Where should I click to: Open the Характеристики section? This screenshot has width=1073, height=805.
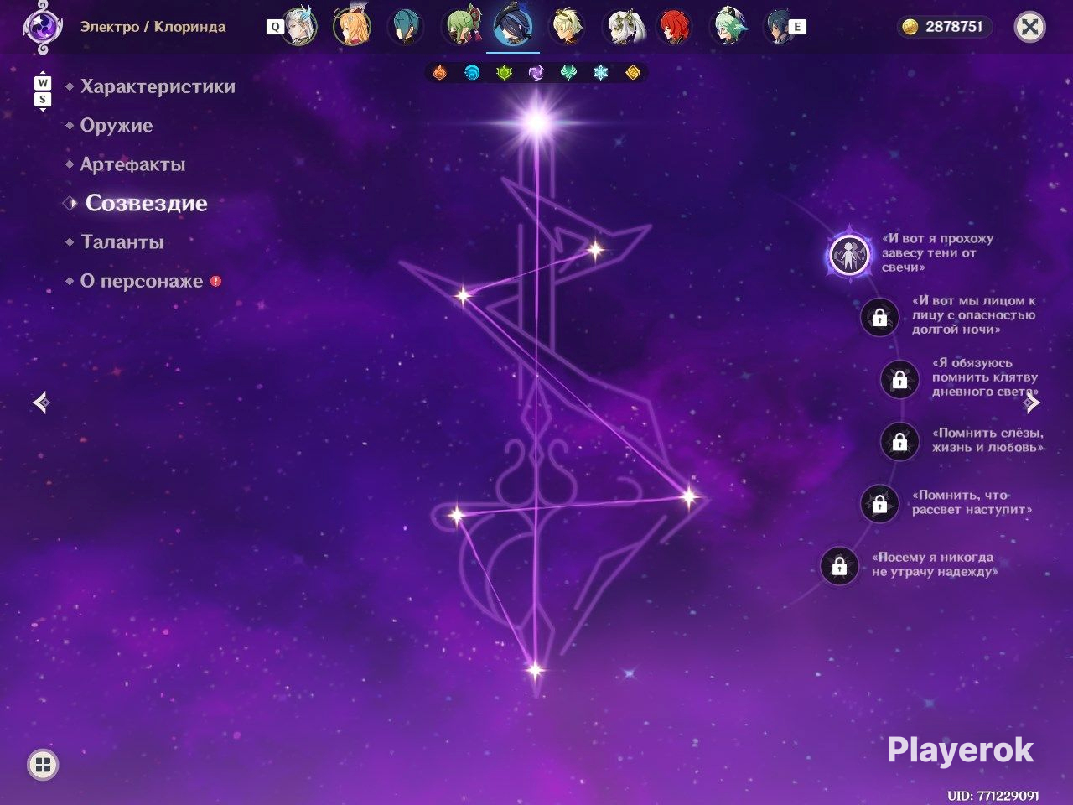pos(158,86)
